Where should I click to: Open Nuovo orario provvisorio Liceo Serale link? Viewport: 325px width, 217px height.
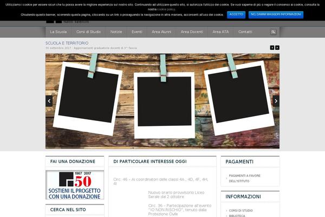176,195
